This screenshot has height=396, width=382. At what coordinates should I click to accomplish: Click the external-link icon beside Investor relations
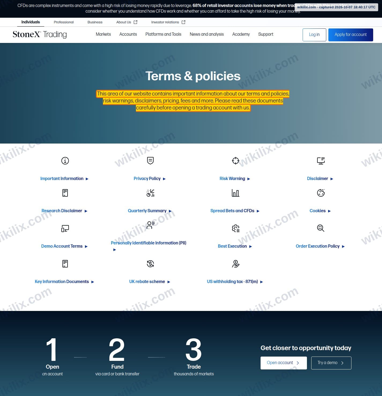click(x=183, y=22)
